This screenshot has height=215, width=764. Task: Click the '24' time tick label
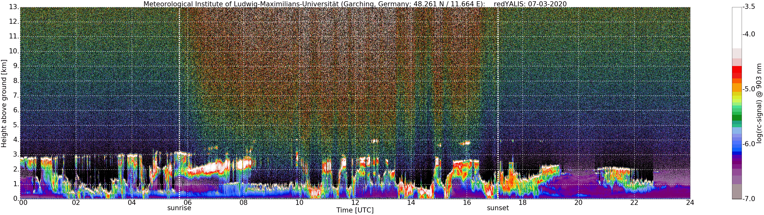point(690,203)
